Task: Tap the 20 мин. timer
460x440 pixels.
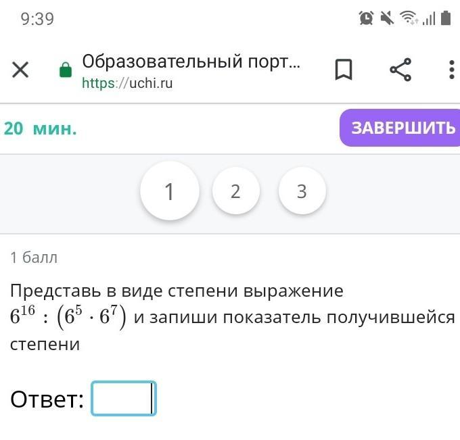Action: 40,128
